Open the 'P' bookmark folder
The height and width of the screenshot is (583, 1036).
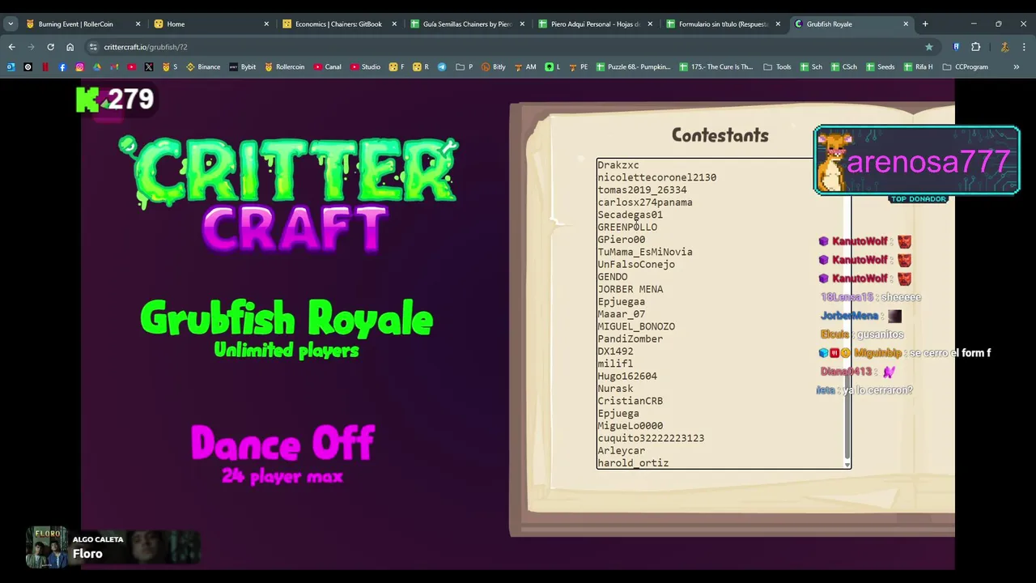point(464,66)
